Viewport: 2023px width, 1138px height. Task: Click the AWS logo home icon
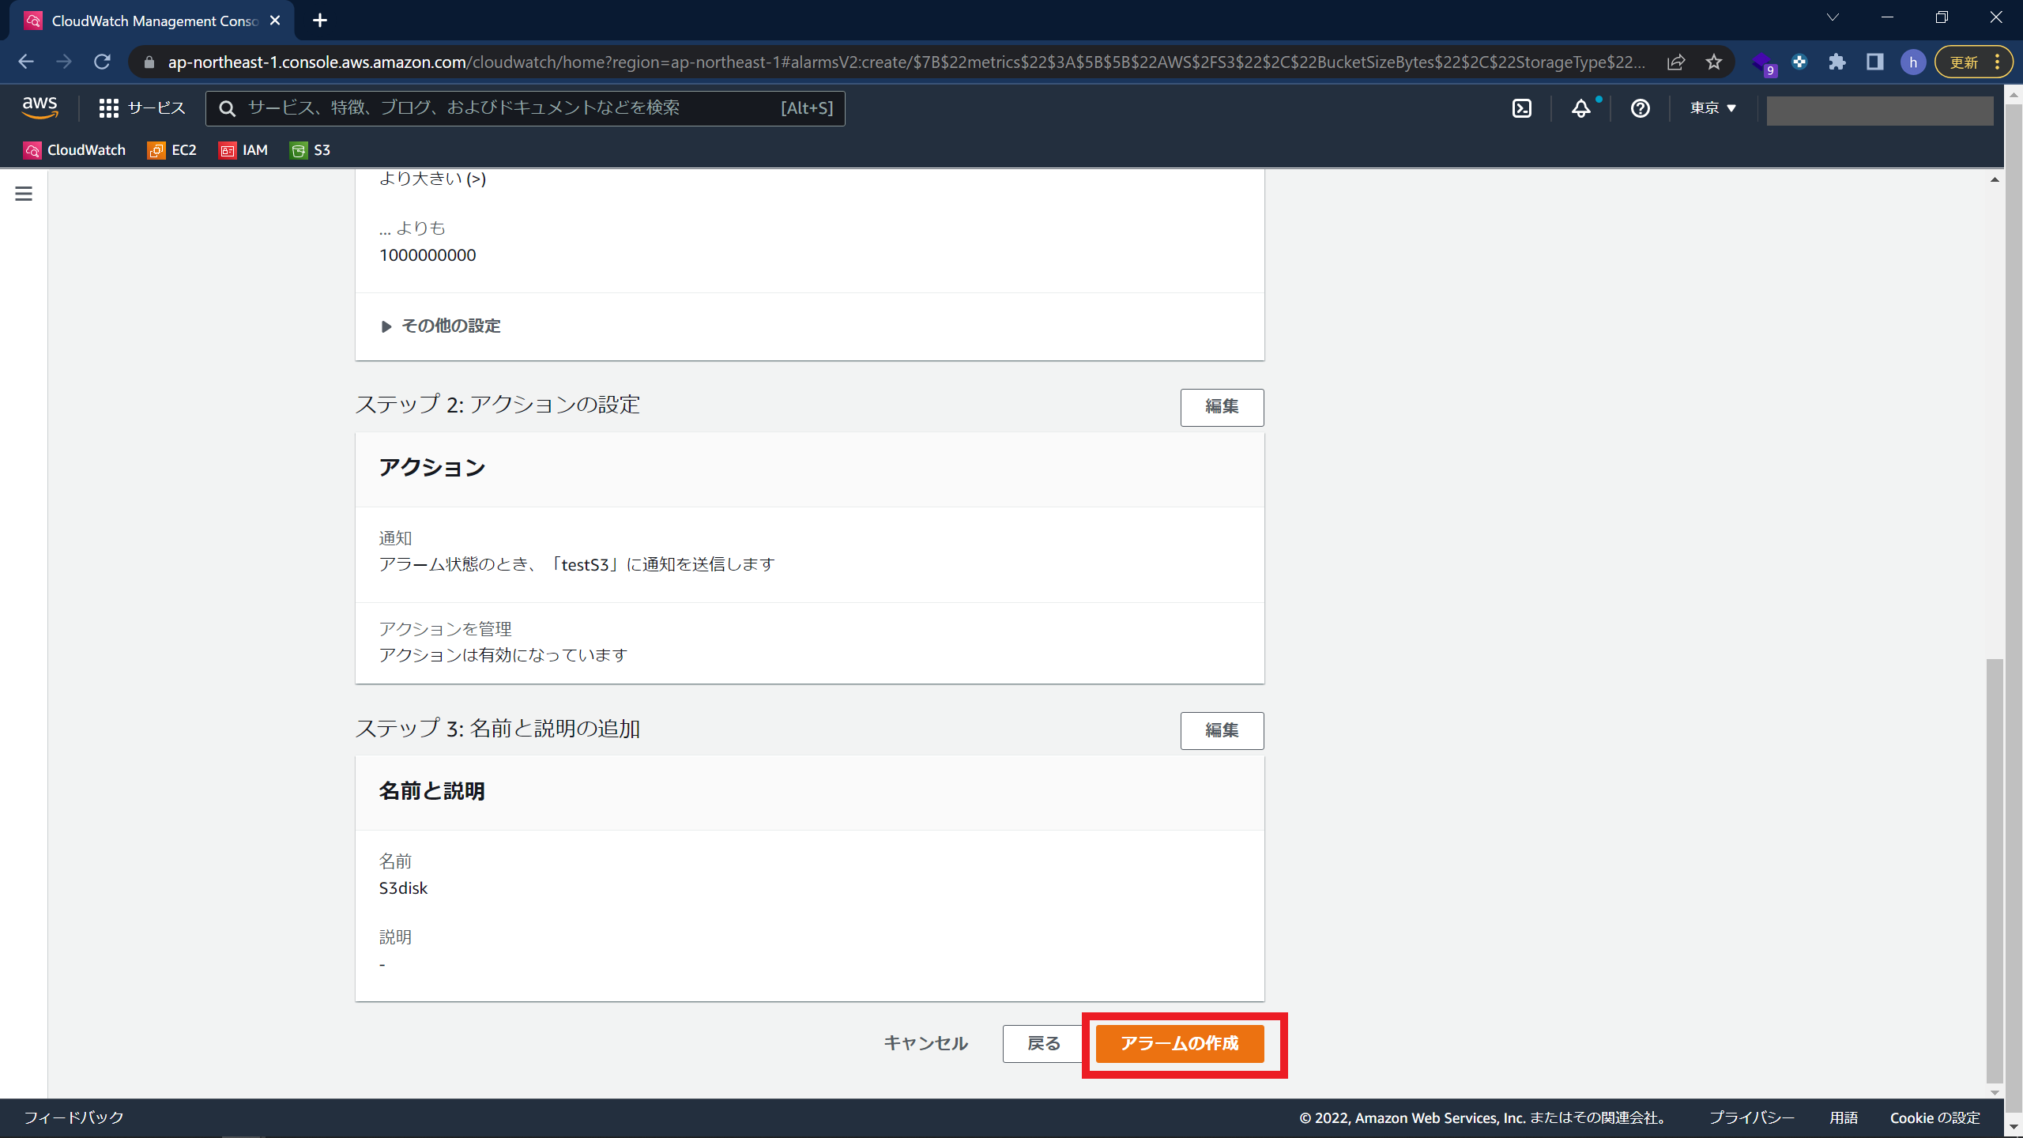click(x=40, y=107)
